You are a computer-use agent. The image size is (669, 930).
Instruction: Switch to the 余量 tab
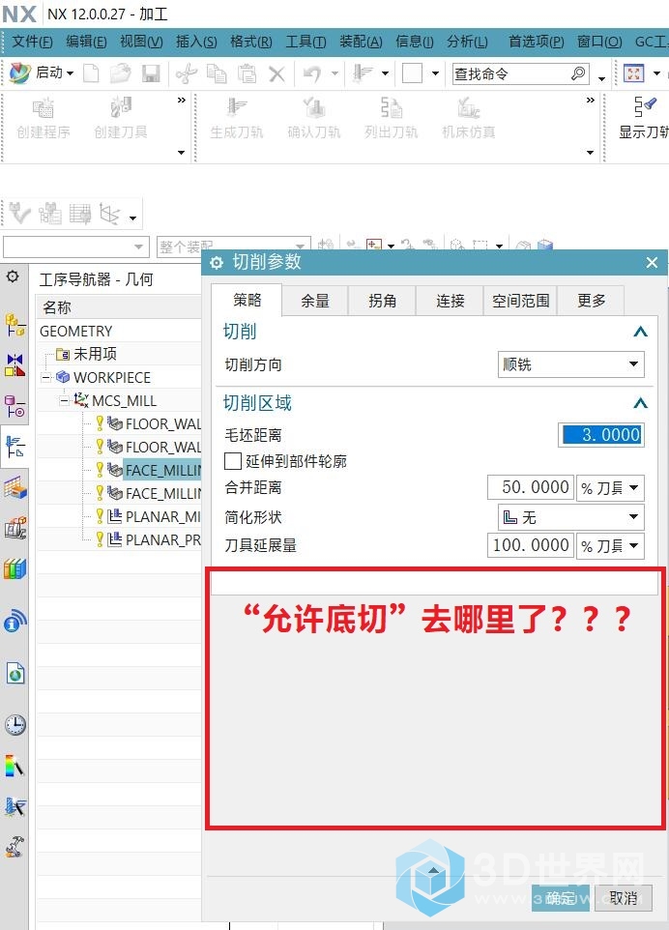(314, 301)
